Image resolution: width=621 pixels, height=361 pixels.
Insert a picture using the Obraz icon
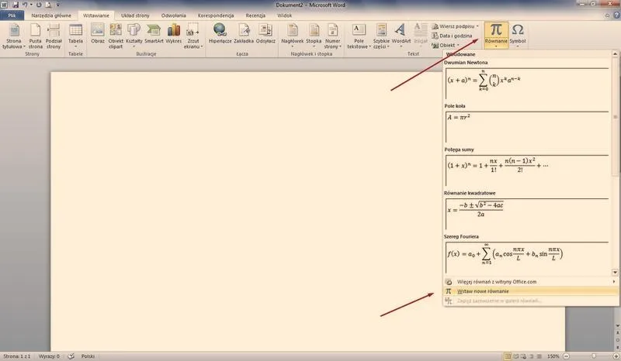pyautogui.click(x=98, y=33)
